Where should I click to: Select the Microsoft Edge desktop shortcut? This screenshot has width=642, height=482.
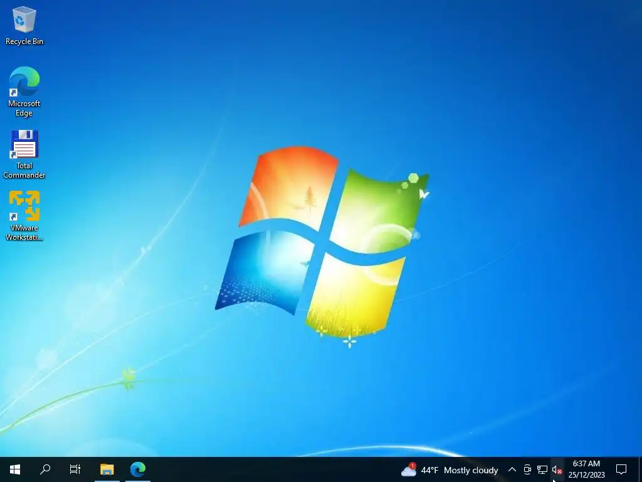tap(24, 92)
